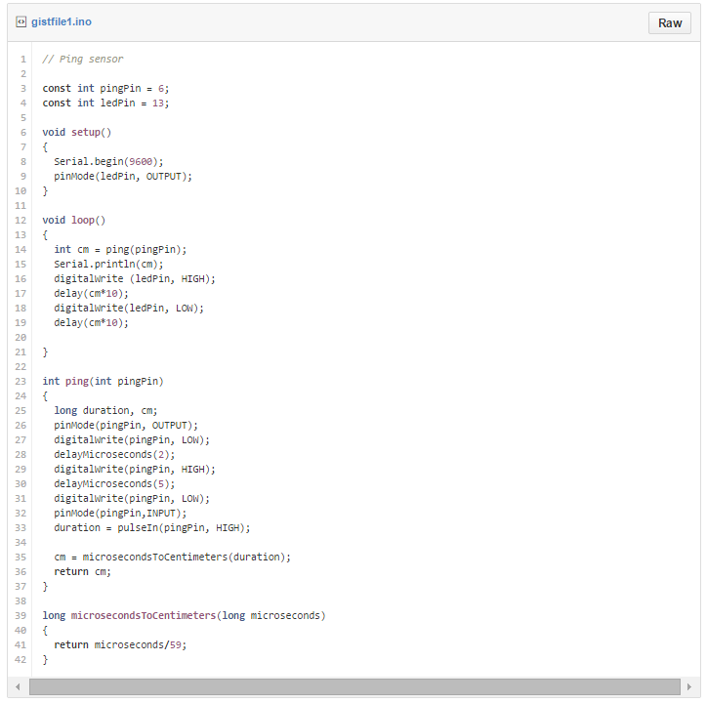Click the 'void loop()' declaration
Viewport: 707px width, 703px height.
[x=74, y=220]
